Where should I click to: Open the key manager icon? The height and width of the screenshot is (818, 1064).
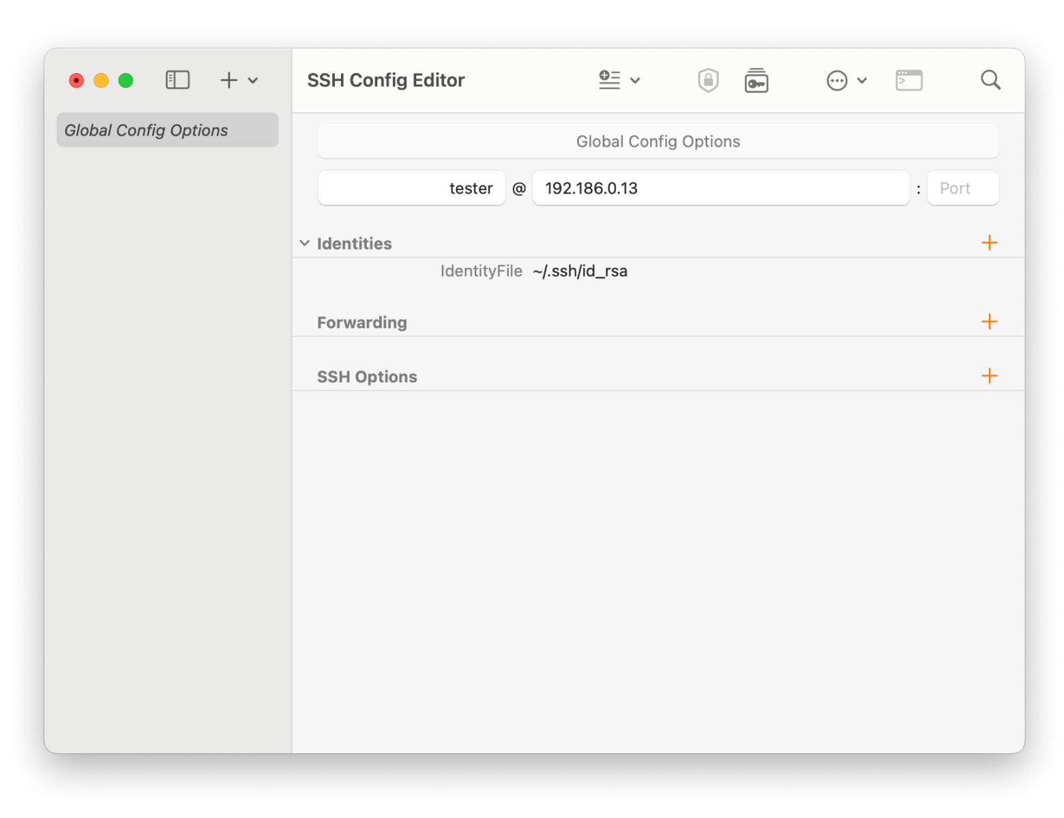pyautogui.click(x=756, y=80)
